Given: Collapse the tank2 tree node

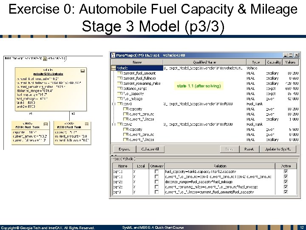Looking at the screenshot, I should point(114,124).
